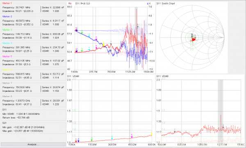246x148 pixels.
Task: Pick green marker 3 on blue X trace
Action: pyautogui.click(x=82, y=33)
